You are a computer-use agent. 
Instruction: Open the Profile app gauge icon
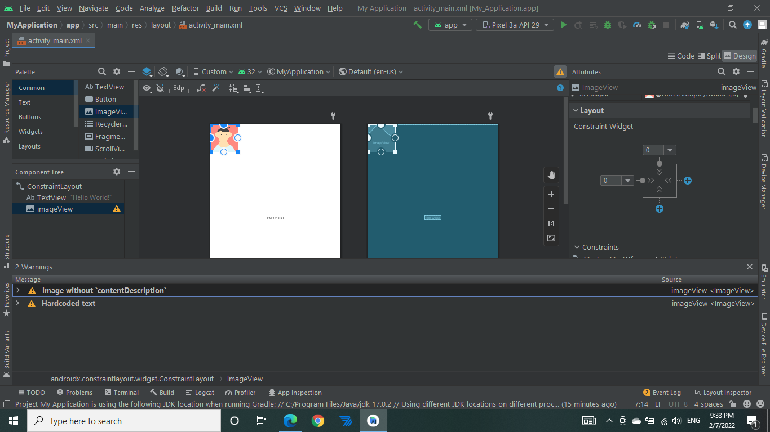click(x=637, y=25)
